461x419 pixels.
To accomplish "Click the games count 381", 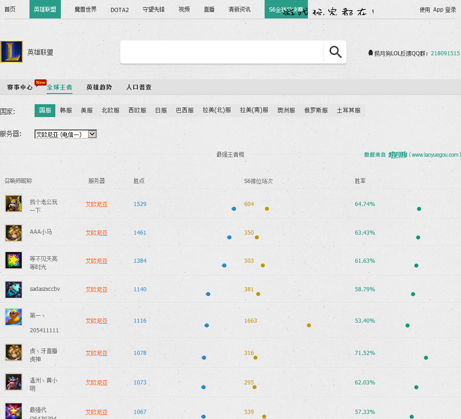I will coord(249,289).
